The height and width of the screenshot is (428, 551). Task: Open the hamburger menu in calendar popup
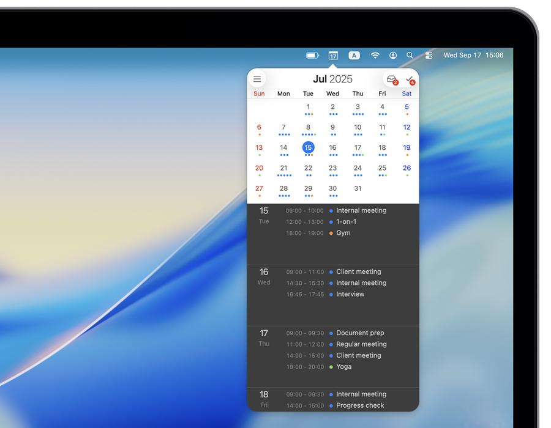[257, 79]
